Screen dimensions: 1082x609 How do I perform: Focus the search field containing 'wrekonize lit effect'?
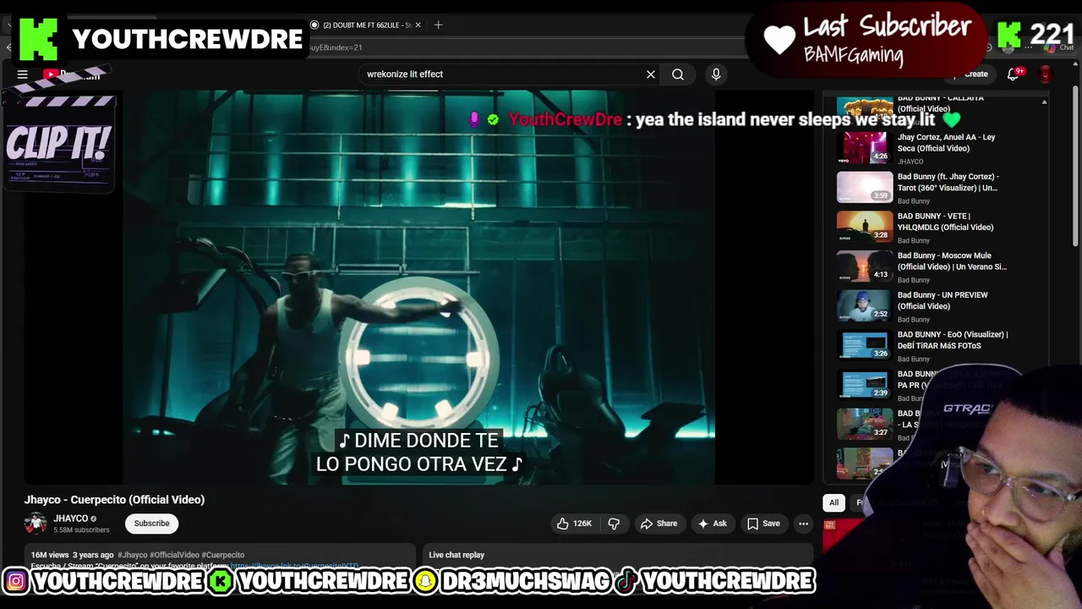tap(503, 74)
